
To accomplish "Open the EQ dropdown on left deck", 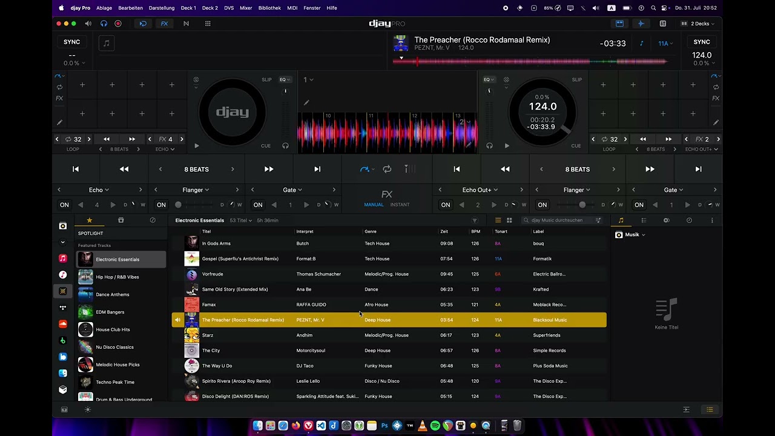I will click(285, 80).
